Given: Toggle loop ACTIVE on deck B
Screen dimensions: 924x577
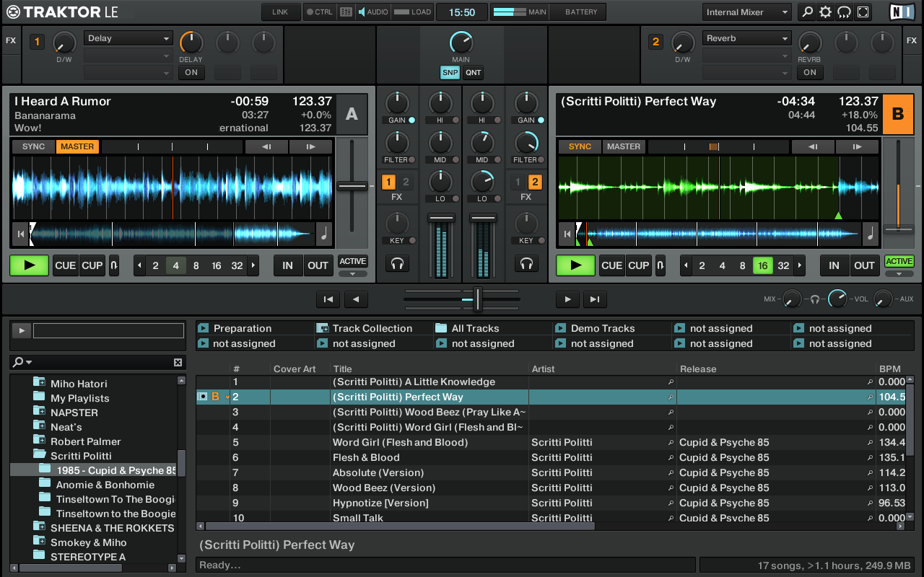Looking at the screenshot, I should click(899, 261).
